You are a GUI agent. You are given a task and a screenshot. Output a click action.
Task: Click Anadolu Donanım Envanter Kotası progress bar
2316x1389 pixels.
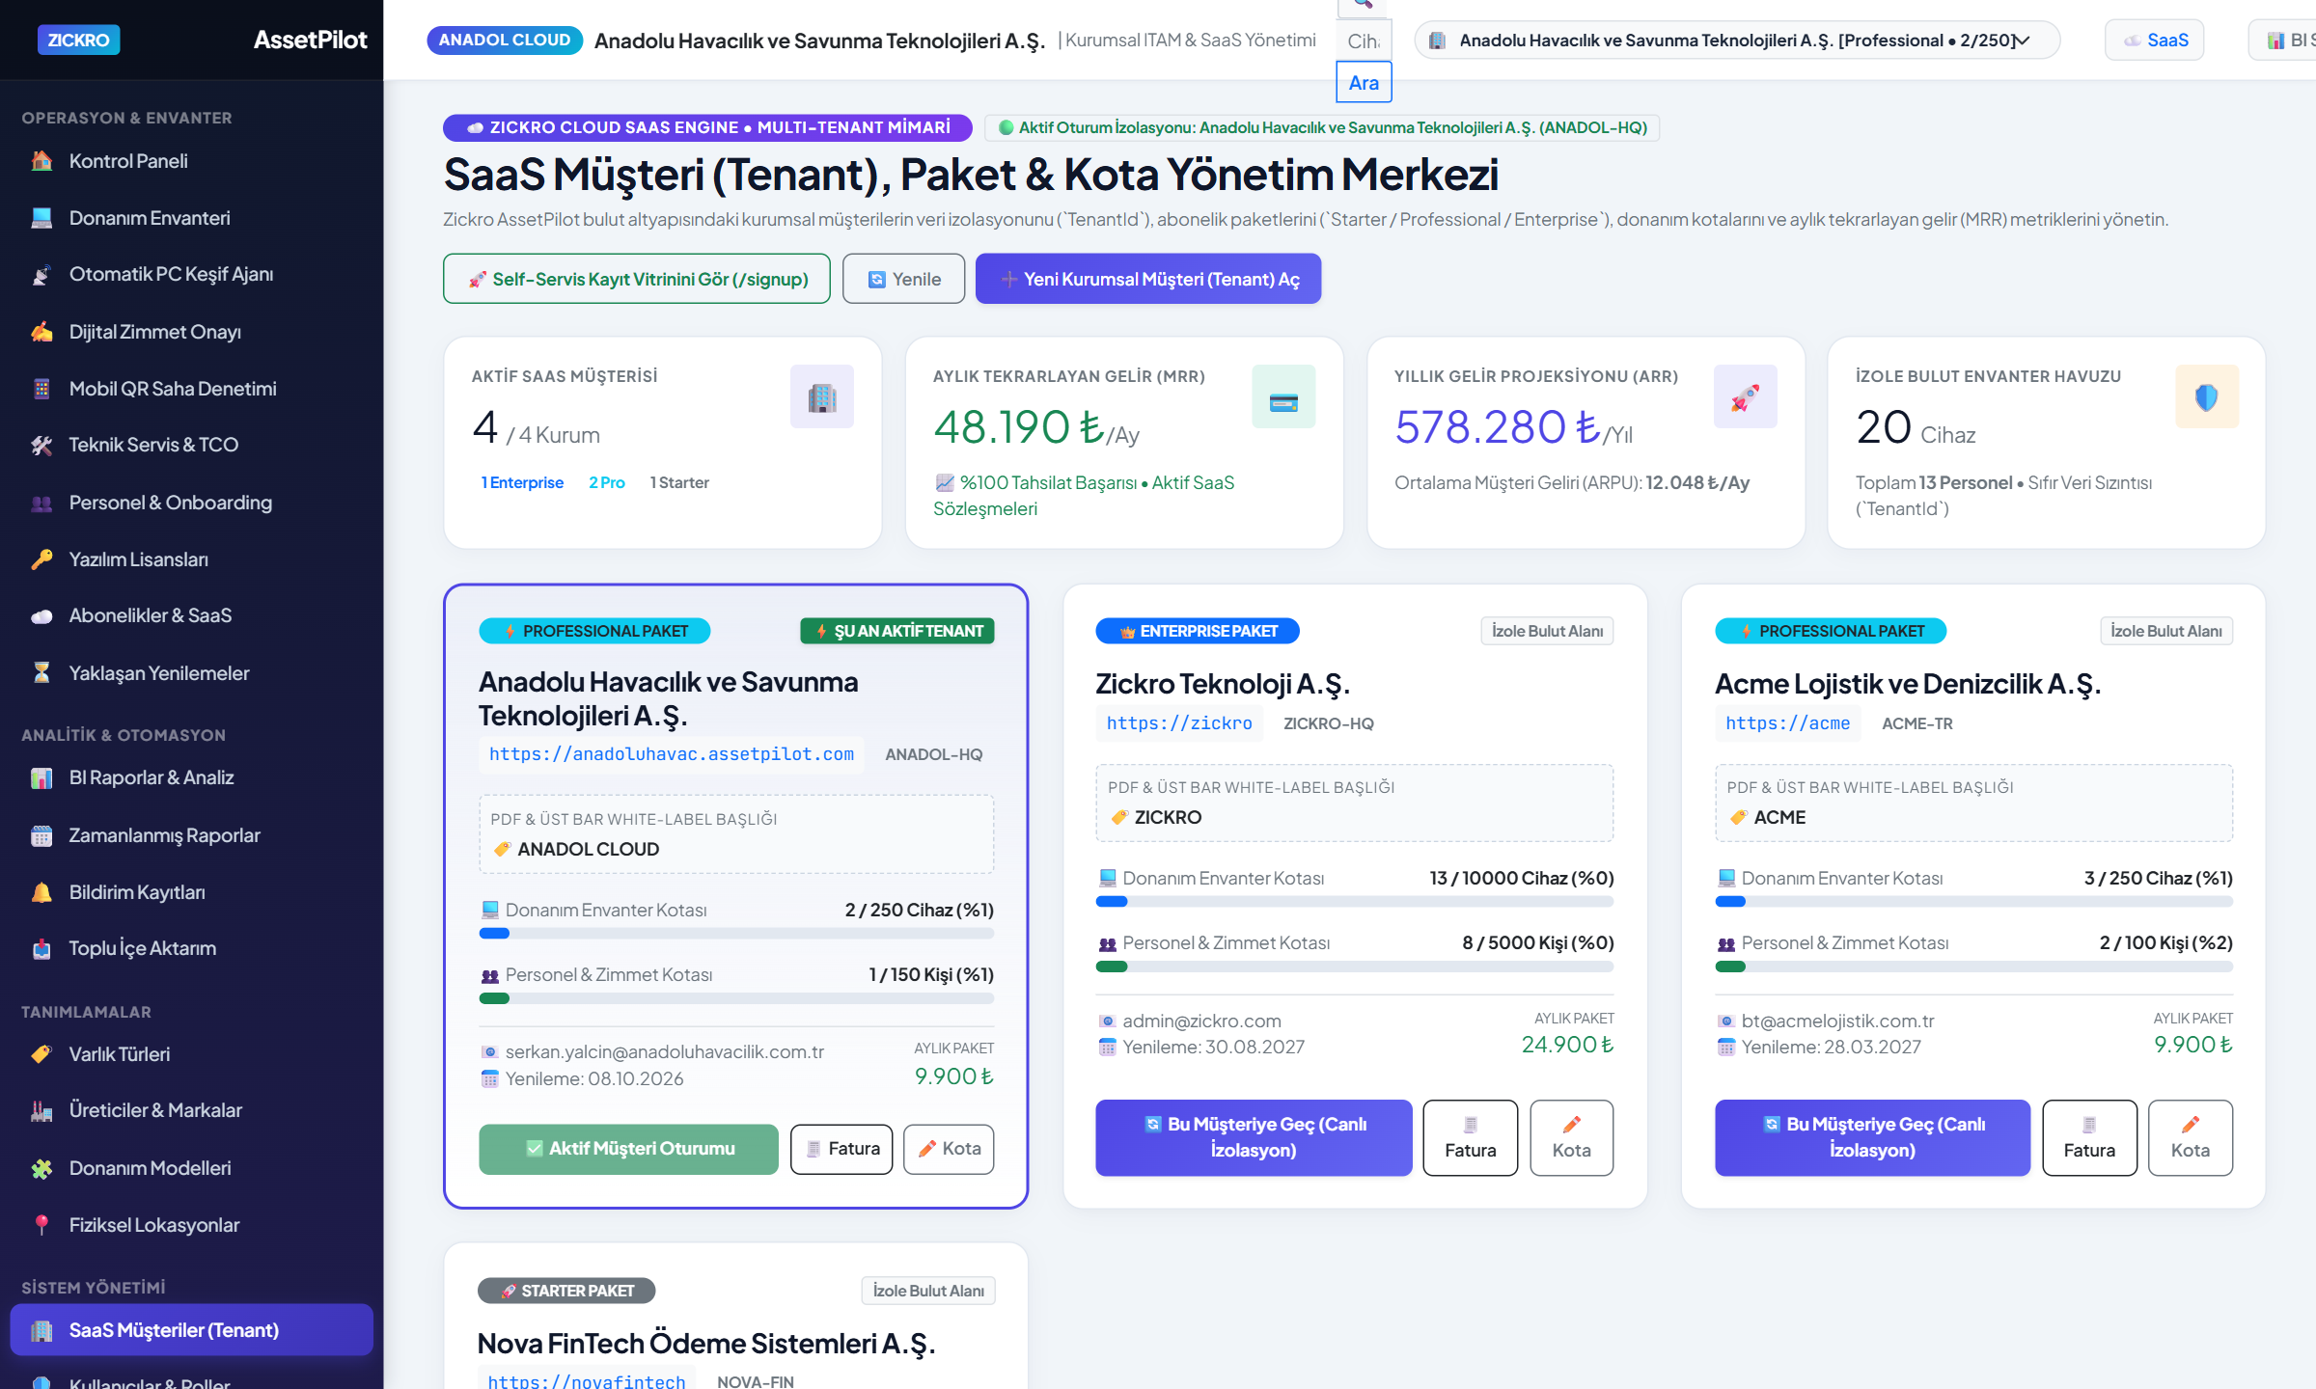pos(736,934)
